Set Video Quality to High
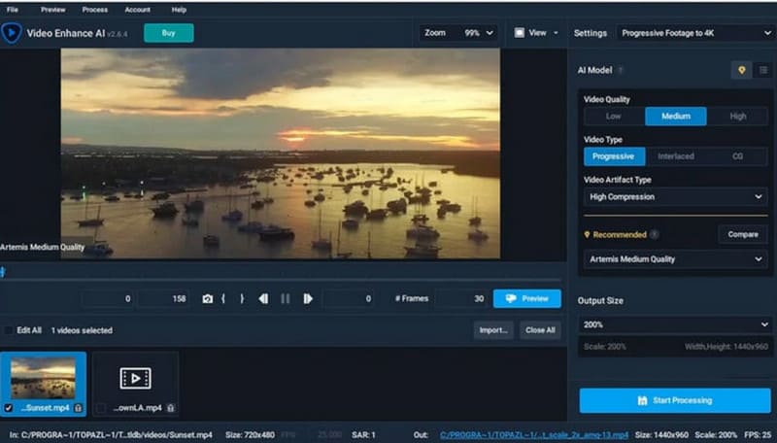 click(x=738, y=117)
